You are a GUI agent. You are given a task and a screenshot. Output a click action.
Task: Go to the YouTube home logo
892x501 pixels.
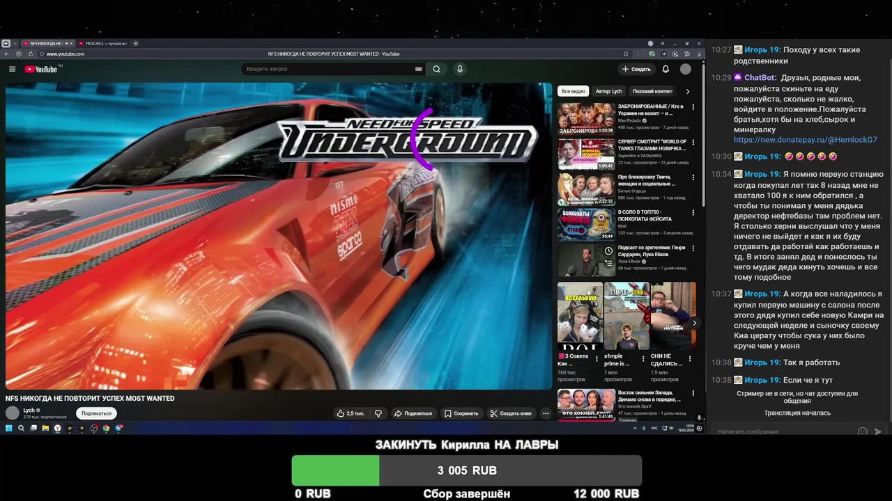[x=41, y=69]
